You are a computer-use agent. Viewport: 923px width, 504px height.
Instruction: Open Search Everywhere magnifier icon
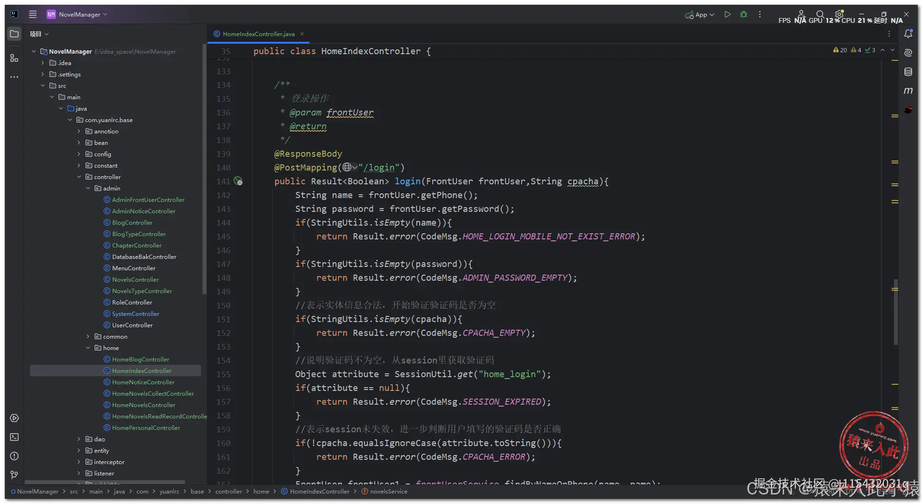[820, 14]
